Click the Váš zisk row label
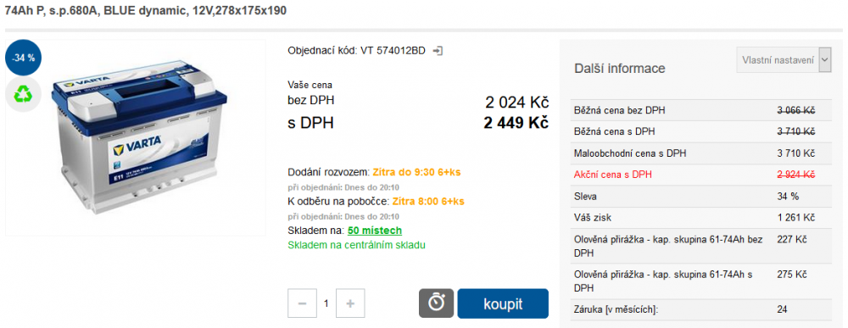This screenshot has height=328, width=848. (593, 218)
